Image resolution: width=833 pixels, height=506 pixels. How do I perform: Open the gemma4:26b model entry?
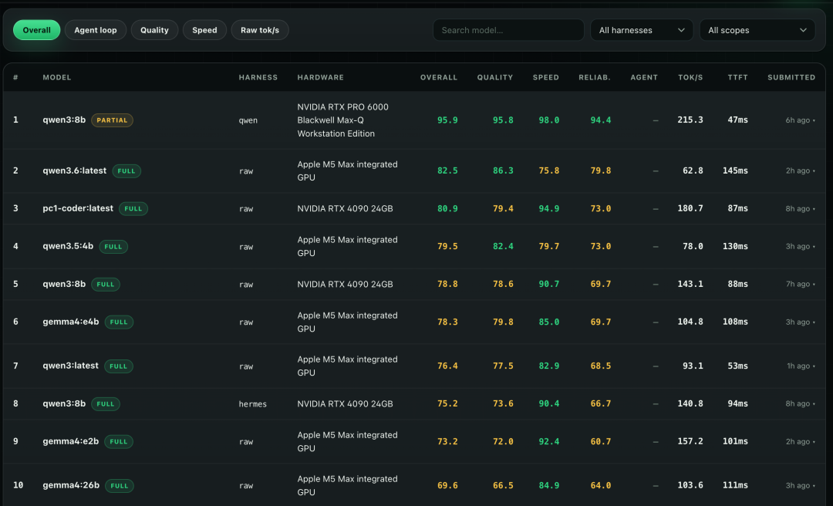[x=71, y=485]
